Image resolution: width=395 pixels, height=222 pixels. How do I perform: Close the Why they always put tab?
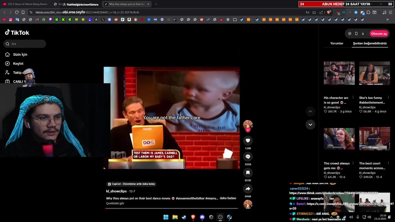pyautogui.click(x=148, y=4)
